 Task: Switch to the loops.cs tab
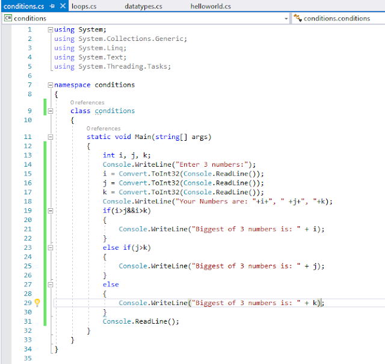coord(84,6)
